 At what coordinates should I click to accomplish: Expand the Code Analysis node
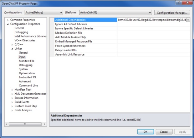tap(12, 110)
